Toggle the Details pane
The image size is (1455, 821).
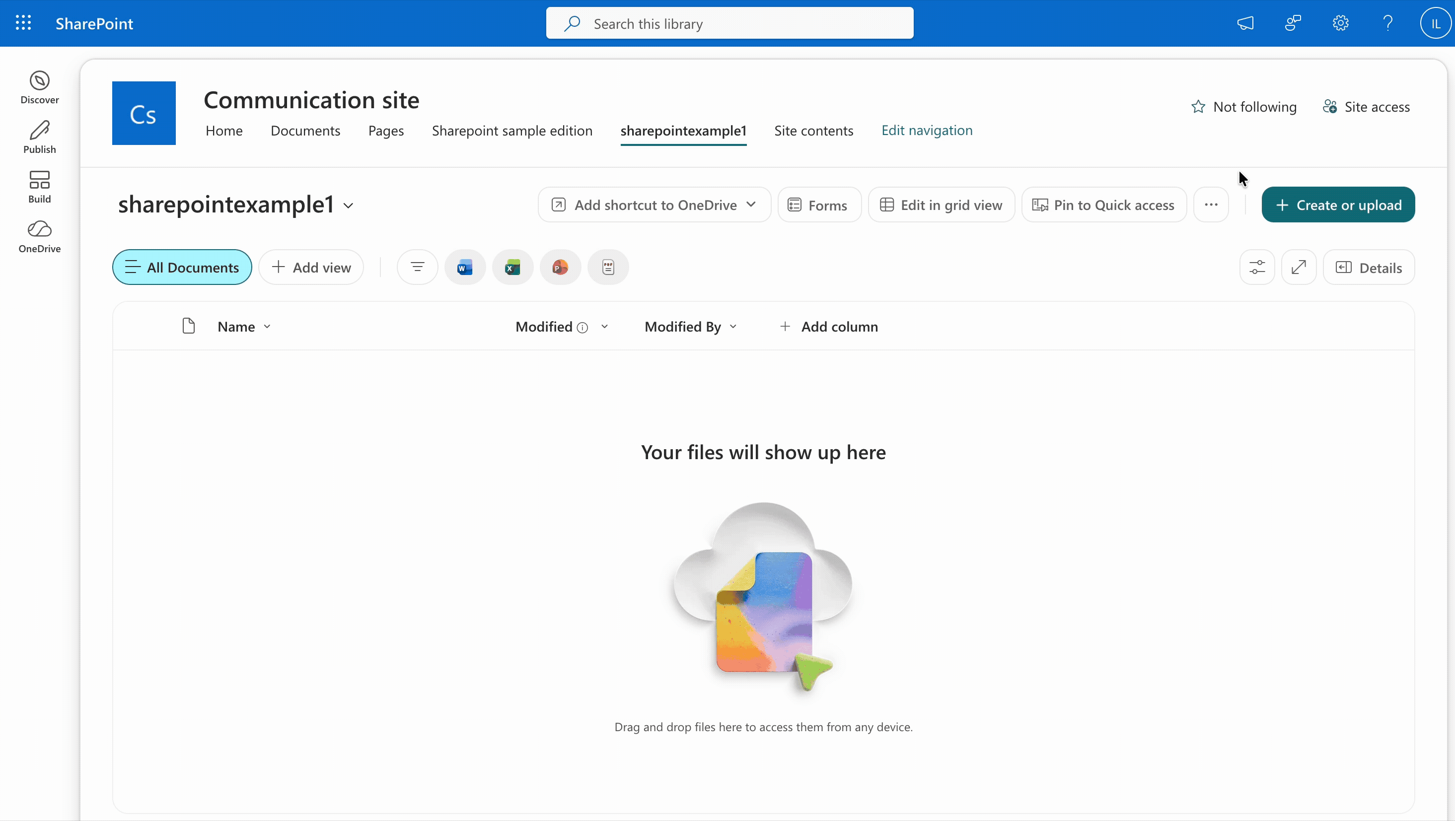[x=1369, y=267]
